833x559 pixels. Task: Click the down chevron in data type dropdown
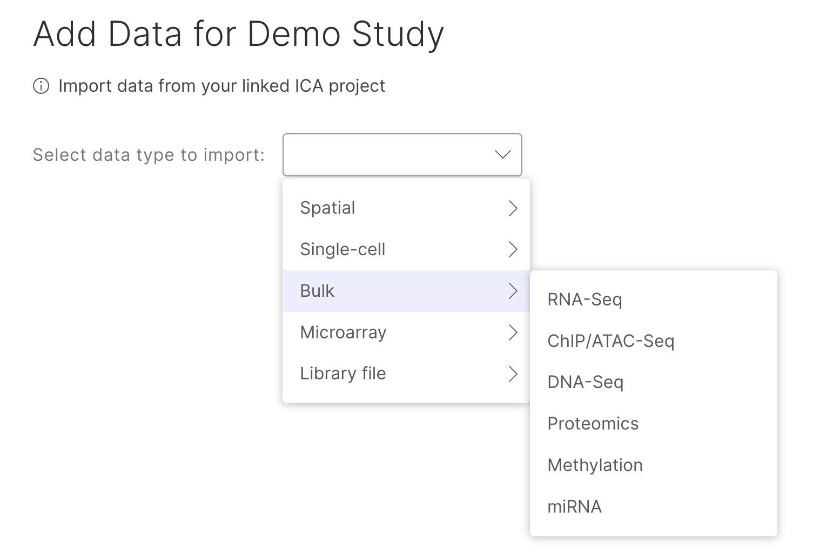coord(502,155)
